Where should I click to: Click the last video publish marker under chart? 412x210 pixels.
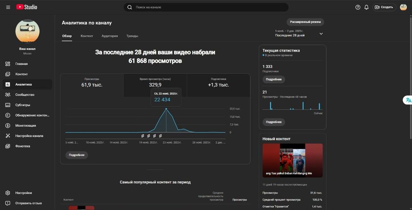tap(160, 136)
